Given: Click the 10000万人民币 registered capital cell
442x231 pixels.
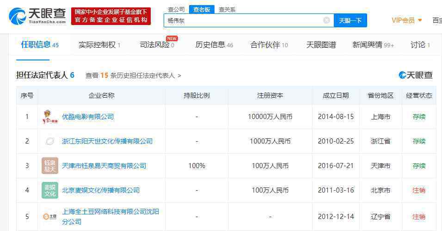Looking at the screenshot, I should pos(270,117).
